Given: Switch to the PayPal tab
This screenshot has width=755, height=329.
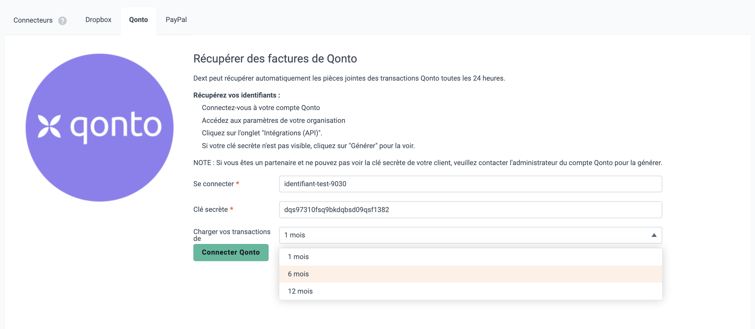Looking at the screenshot, I should click(176, 20).
